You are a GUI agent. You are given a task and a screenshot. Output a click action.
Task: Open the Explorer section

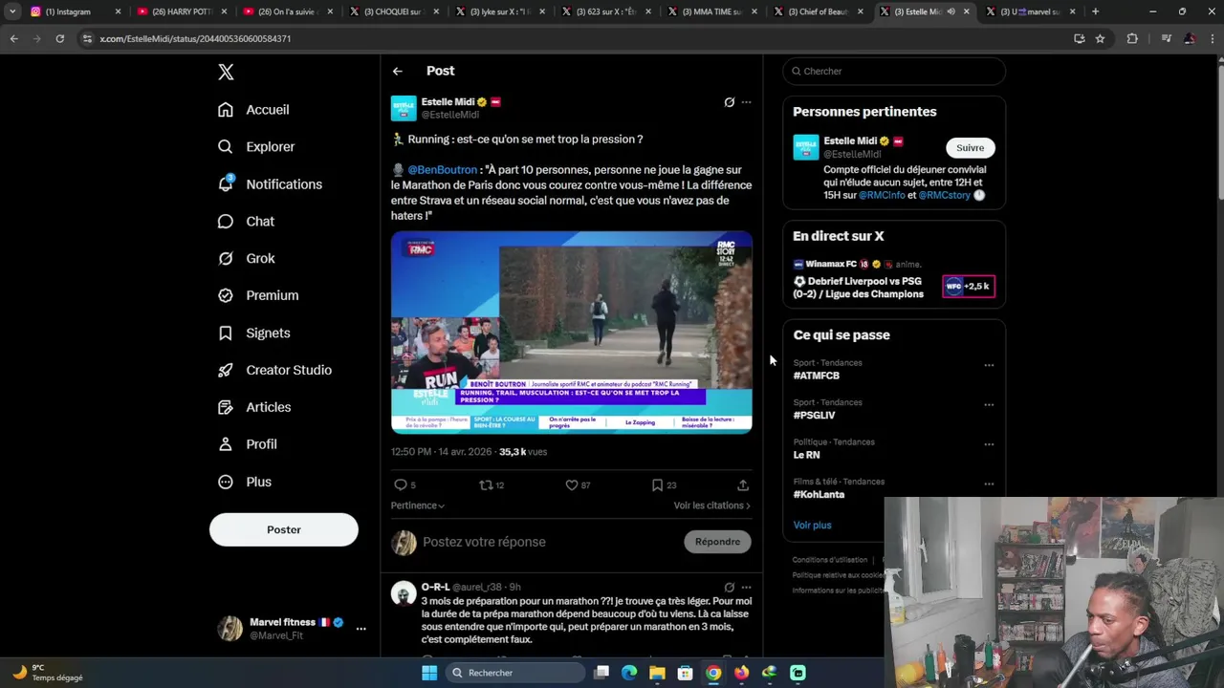point(256,147)
